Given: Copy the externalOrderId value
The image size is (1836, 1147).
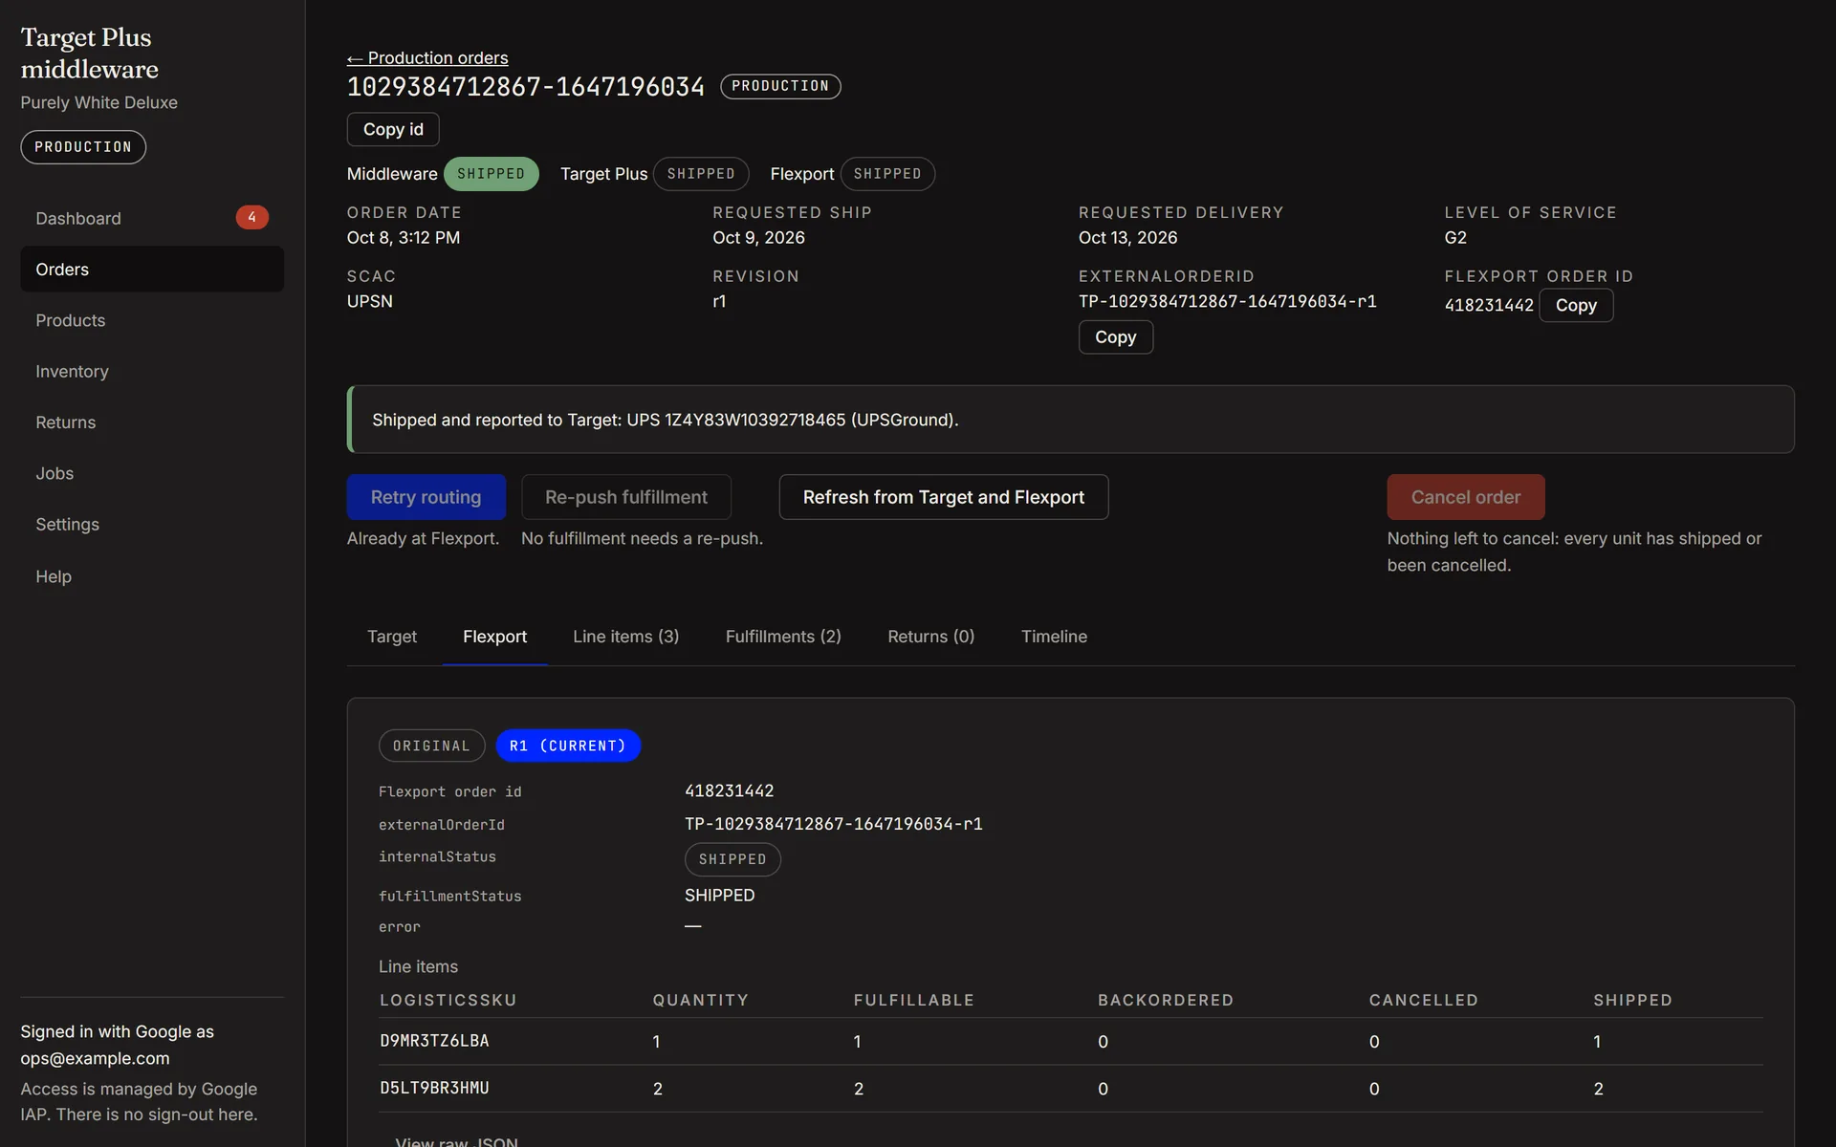Looking at the screenshot, I should coord(1116,337).
